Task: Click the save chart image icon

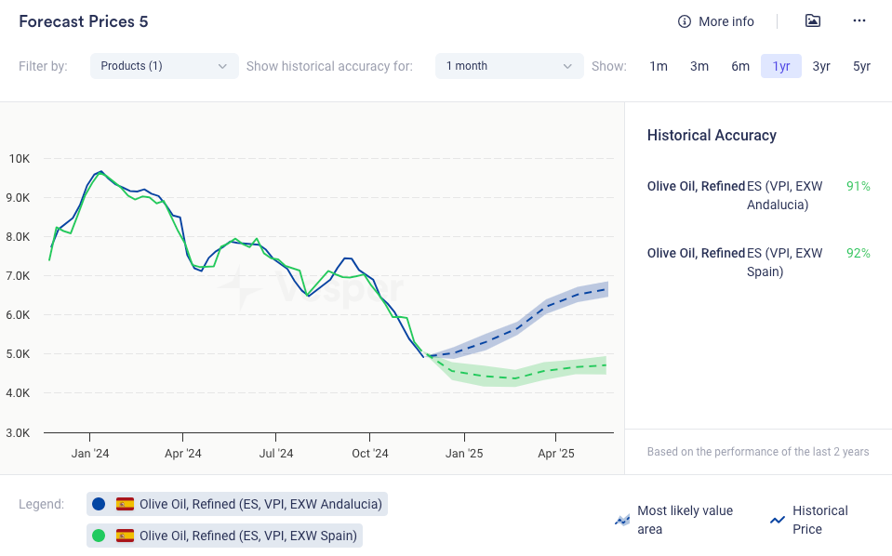Action: [x=812, y=21]
